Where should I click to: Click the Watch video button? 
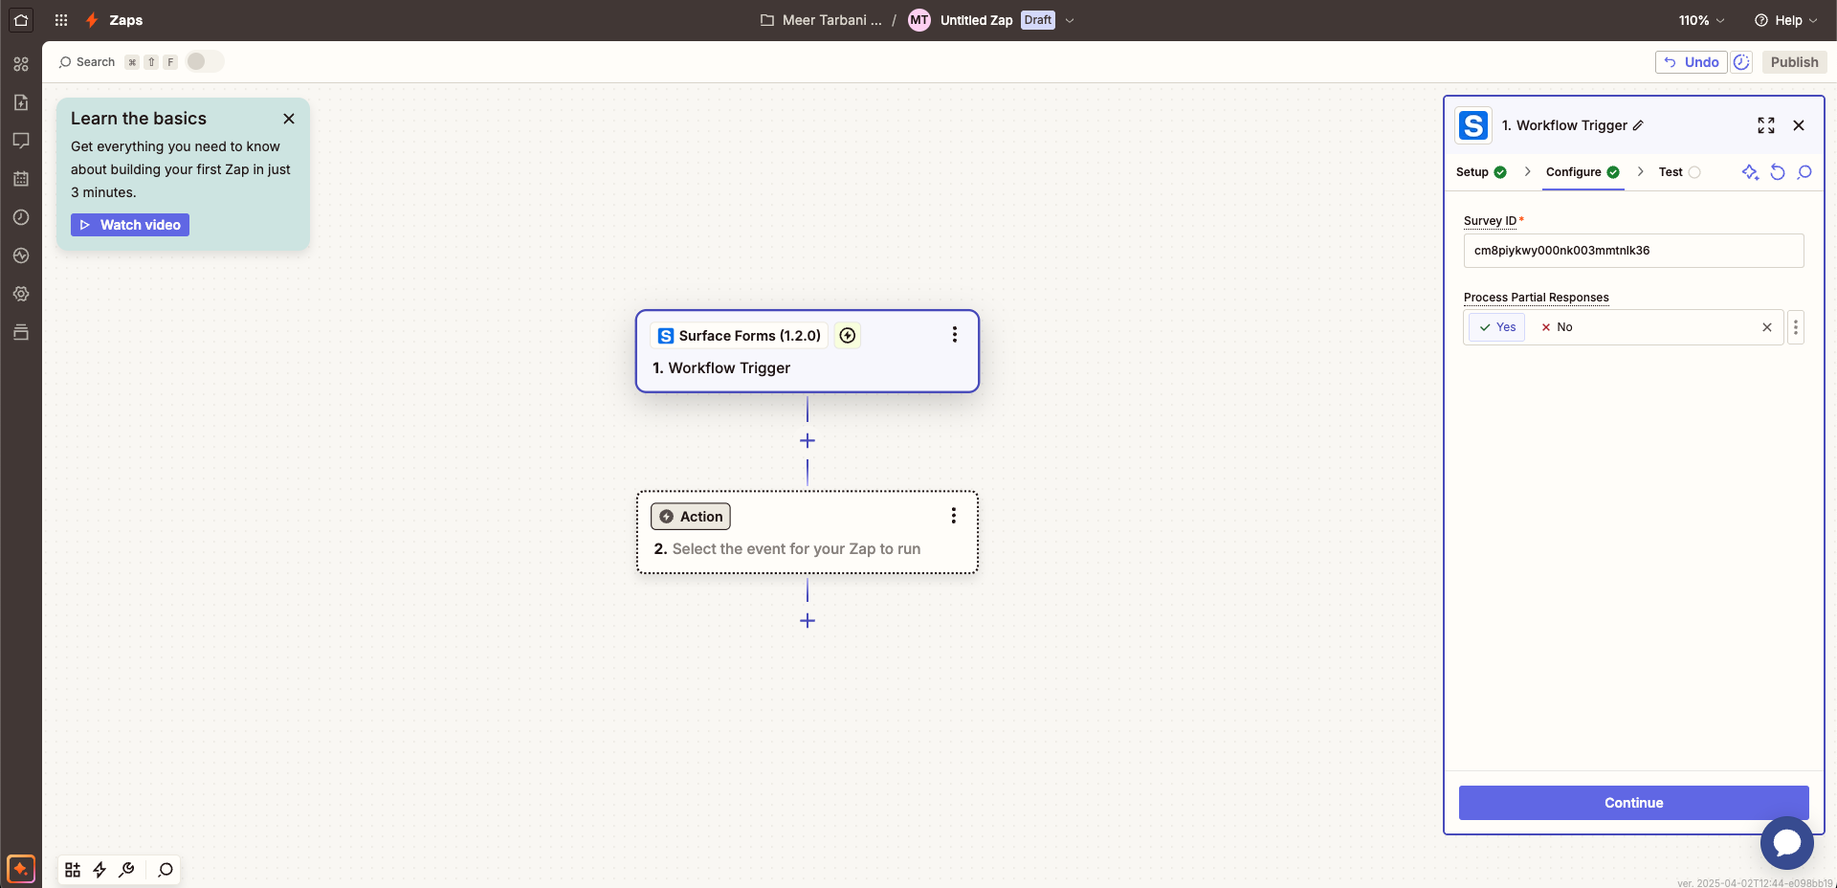(130, 225)
